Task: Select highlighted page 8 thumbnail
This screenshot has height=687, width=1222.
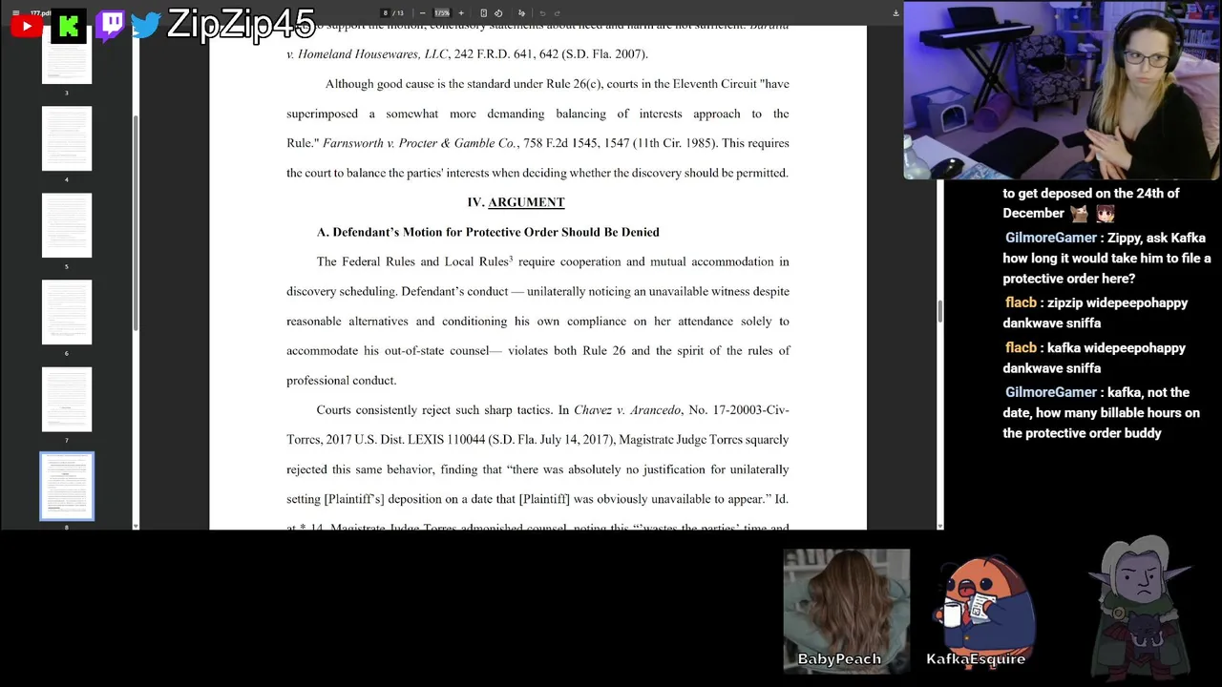Action: point(67,487)
